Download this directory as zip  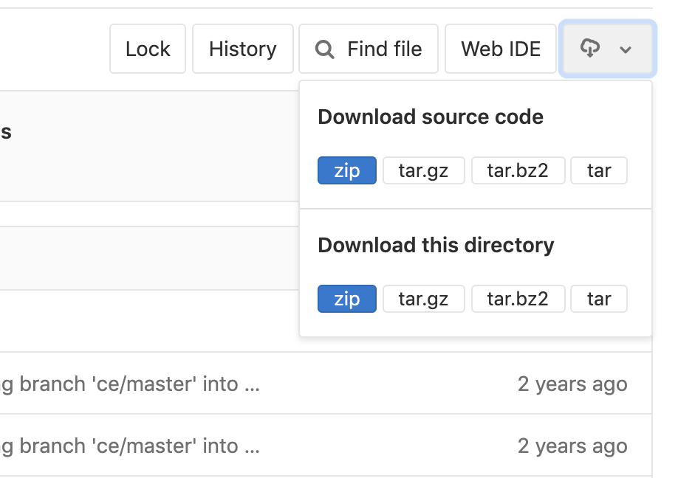(347, 299)
